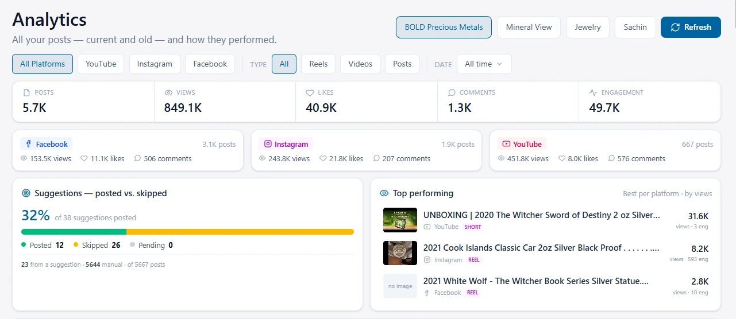
Task: Click the 849.1K views total
Action: click(183, 107)
